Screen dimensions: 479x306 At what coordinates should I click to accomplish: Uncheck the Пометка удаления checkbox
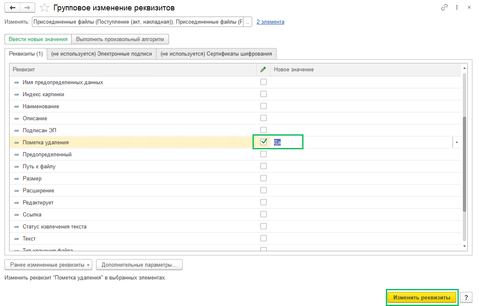(263, 142)
